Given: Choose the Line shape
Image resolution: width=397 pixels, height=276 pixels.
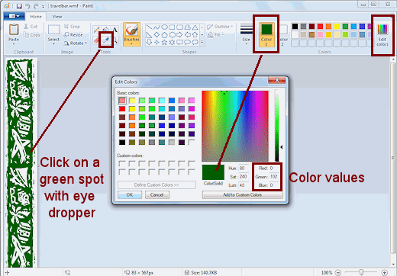Looking at the screenshot, I should (x=149, y=27).
